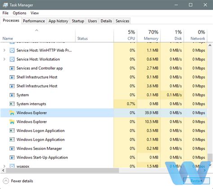Select the Services and Controller app row

click(x=104, y=68)
